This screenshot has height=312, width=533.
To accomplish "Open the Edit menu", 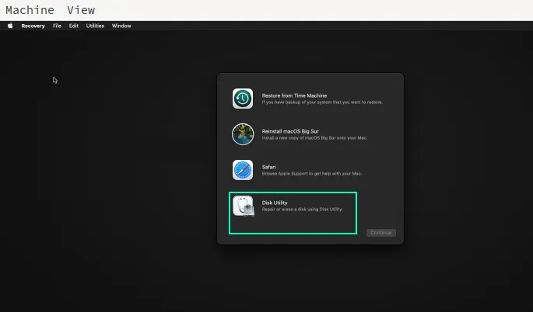I will (x=73, y=26).
